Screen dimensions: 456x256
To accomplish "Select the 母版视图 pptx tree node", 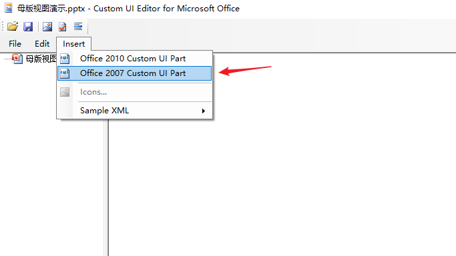I will (x=41, y=59).
